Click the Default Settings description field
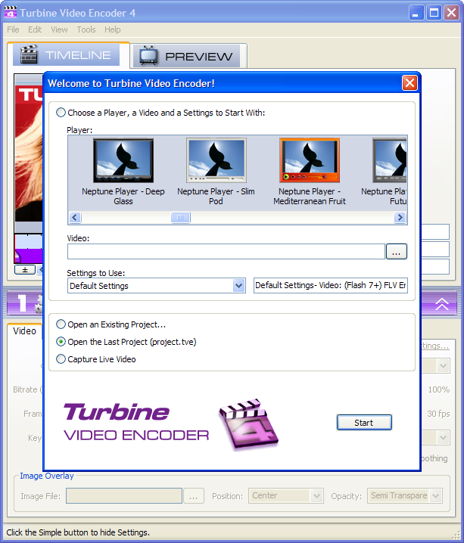The width and height of the screenshot is (464, 543). click(x=331, y=285)
